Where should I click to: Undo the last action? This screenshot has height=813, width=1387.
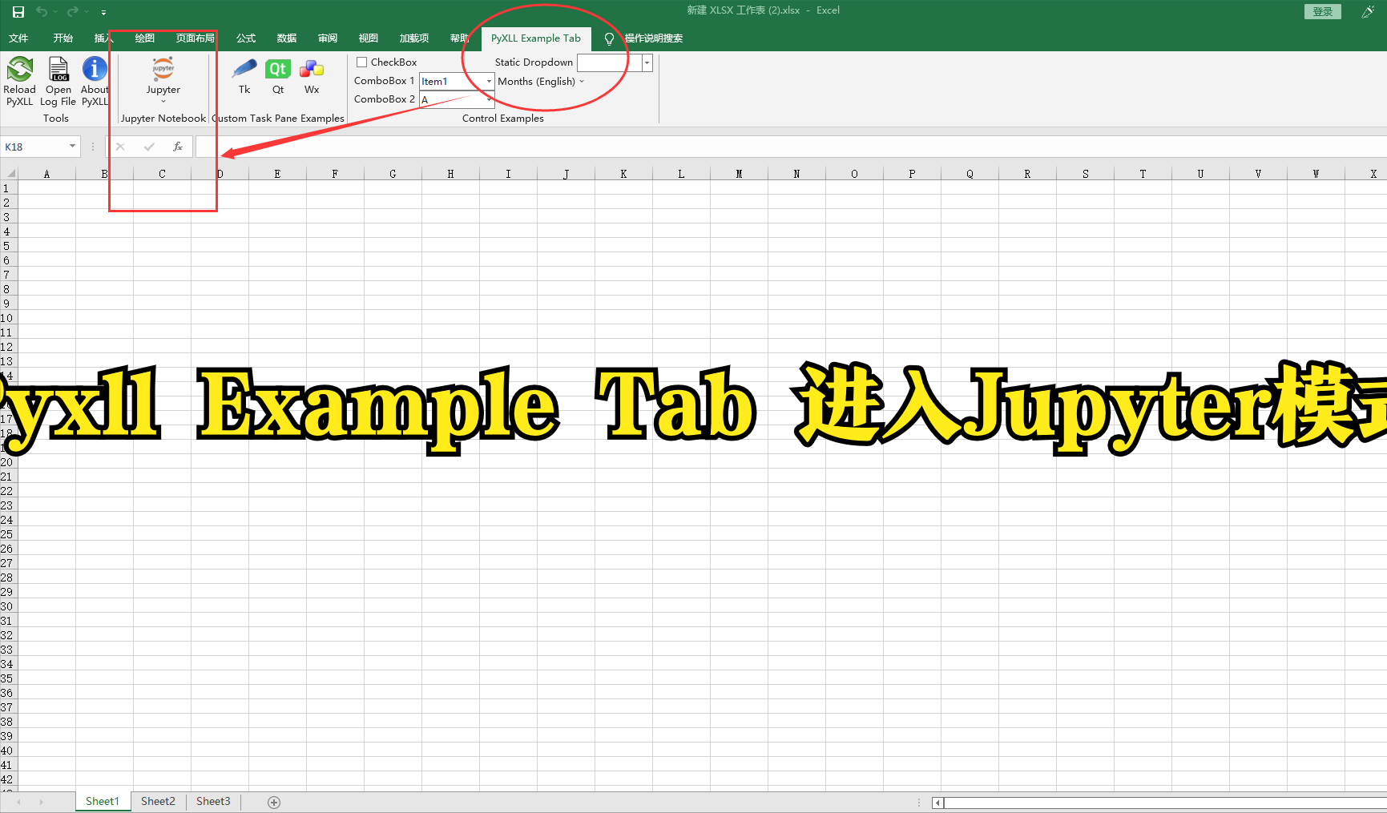[x=42, y=11]
